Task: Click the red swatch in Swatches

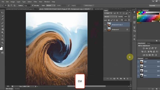Action: 137,12
